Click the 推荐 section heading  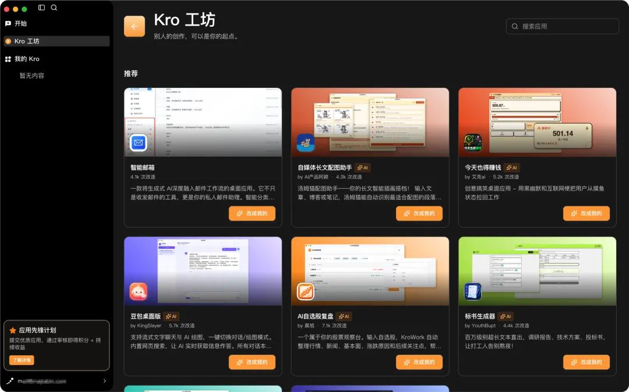click(x=131, y=73)
